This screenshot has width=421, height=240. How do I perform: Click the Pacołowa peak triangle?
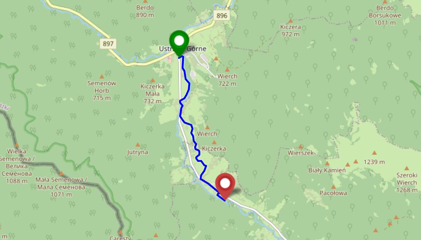click(x=333, y=187)
